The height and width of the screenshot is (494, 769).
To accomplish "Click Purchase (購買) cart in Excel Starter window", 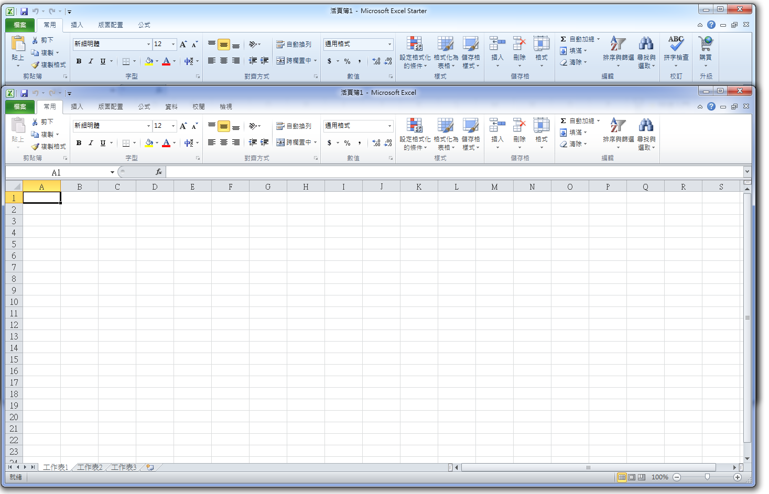I will [706, 51].
